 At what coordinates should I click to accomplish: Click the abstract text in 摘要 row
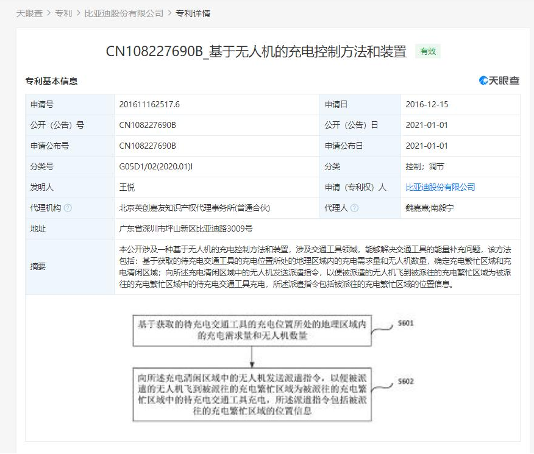click(317, 266)
